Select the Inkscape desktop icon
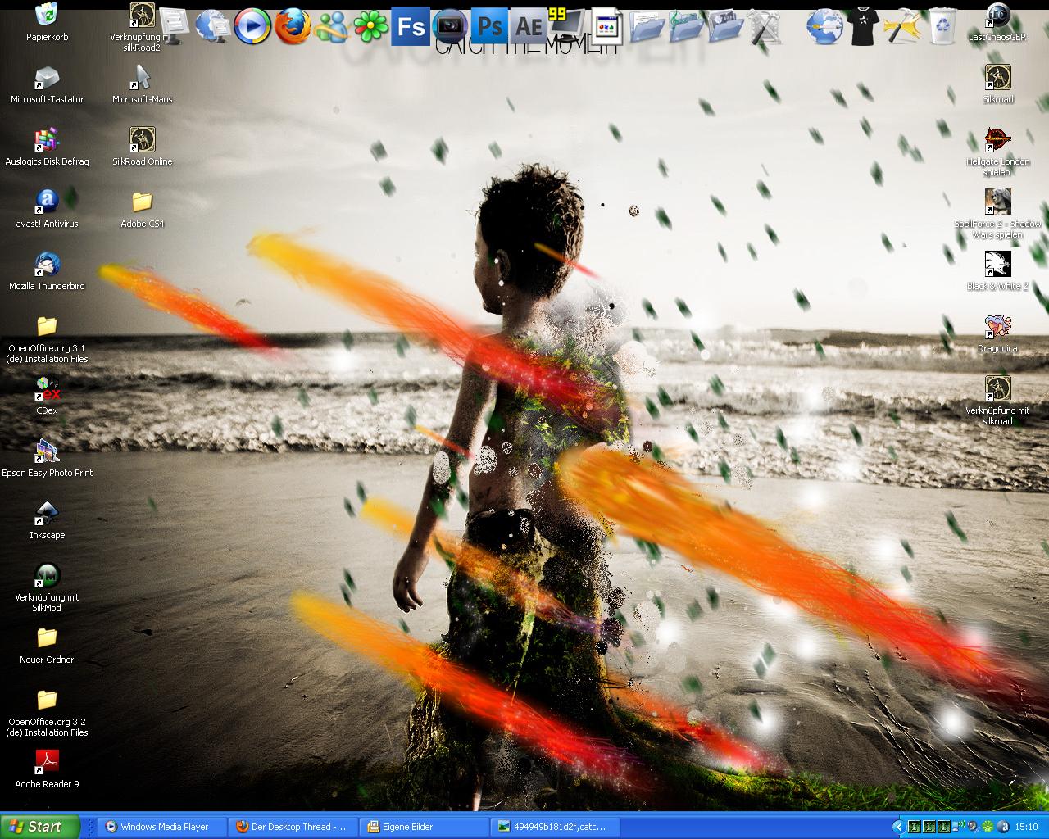Screen dimensions: 1049x839 coord(47,515)
